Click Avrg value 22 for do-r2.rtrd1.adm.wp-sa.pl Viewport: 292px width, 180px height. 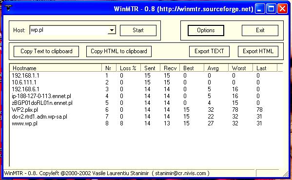211,117
